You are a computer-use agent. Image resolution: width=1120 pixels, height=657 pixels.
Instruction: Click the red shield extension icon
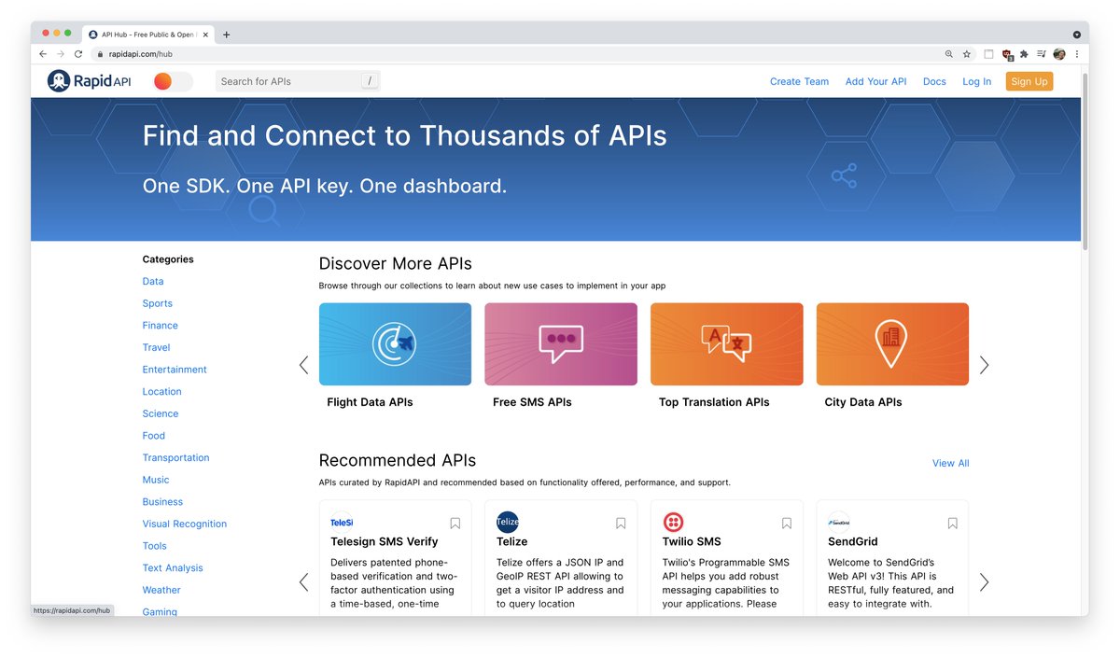(x=1007, y=55)
